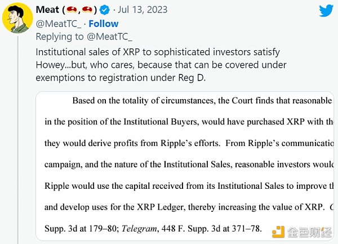Open the "Meat" display name profile link

[47, 10]
